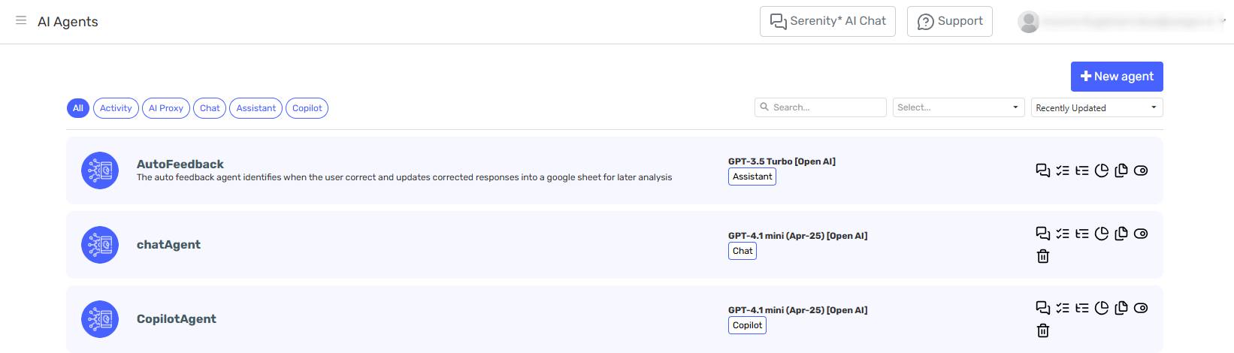The width and height of the screenshot is (1234, 353).
Task: Select the Copilot filter tab
Action: point(307,108)
